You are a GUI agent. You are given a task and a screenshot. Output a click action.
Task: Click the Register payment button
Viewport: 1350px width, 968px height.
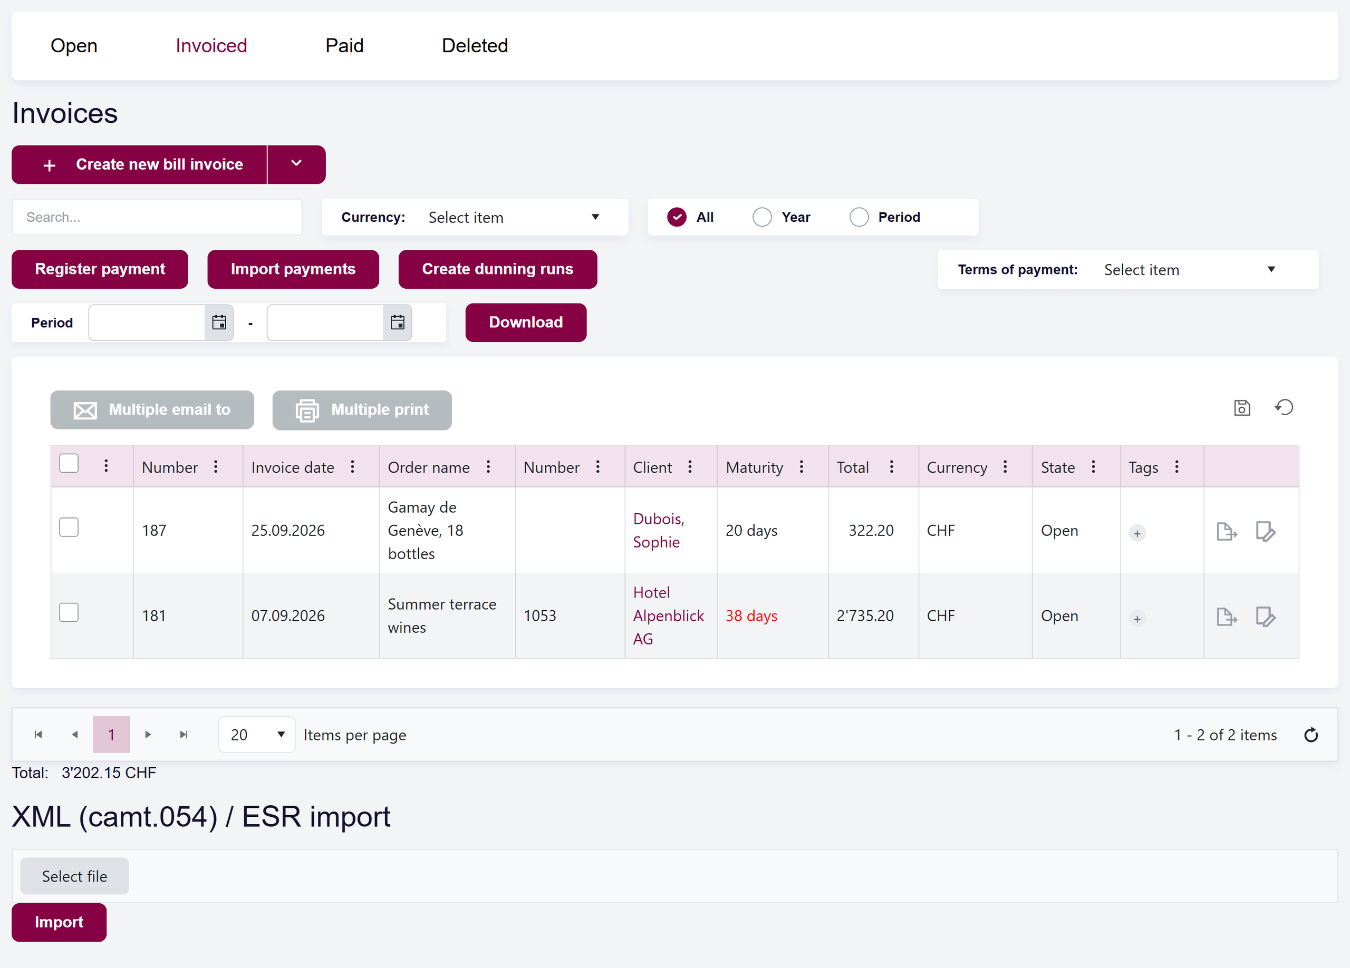point(100,269)
